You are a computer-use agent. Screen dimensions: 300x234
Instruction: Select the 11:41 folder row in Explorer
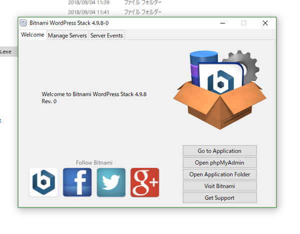115,12
